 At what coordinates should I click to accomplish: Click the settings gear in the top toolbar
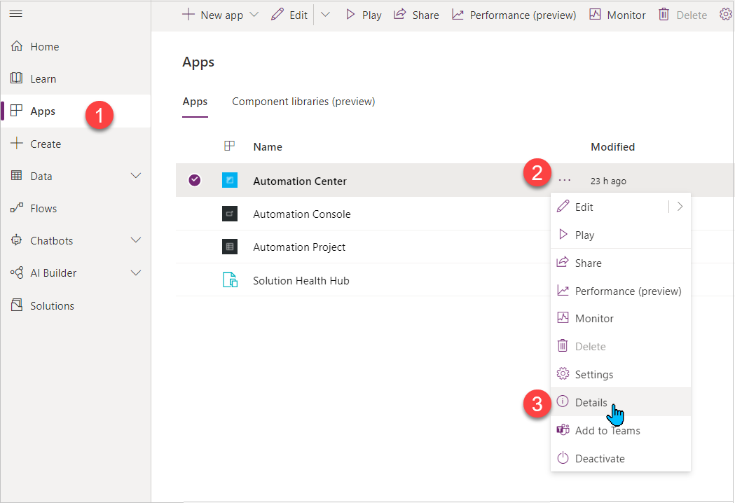point(726,15)
